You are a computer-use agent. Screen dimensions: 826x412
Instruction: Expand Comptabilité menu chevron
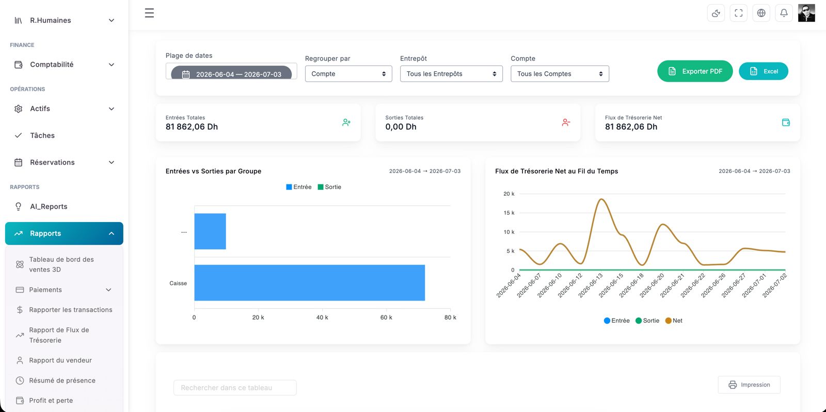(111, 65)
